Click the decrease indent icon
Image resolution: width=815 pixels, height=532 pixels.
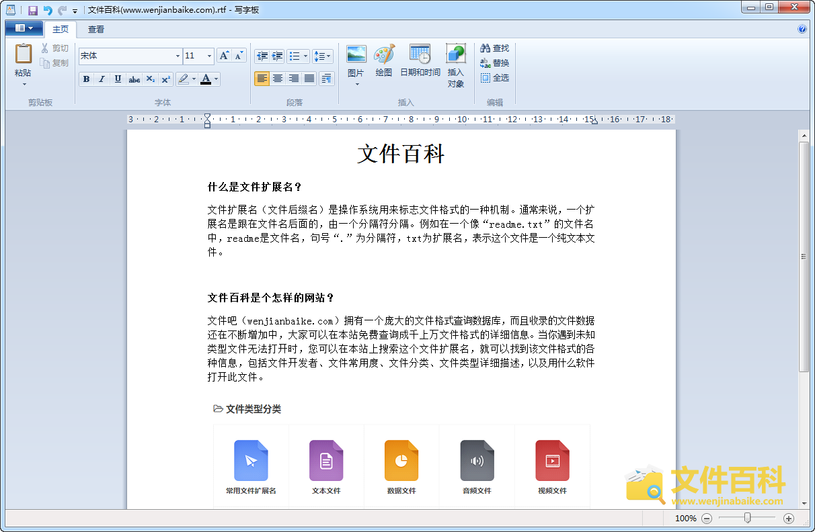tap(262, 56)
